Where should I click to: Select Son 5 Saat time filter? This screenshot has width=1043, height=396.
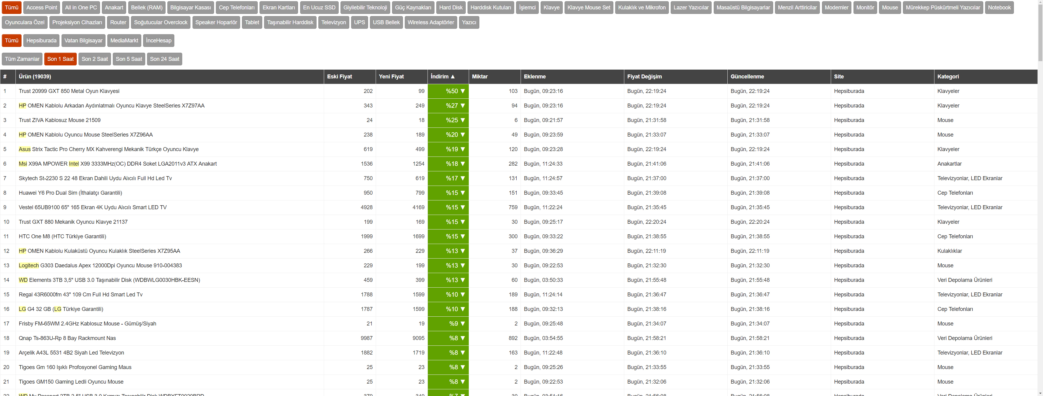pos(129,59)
